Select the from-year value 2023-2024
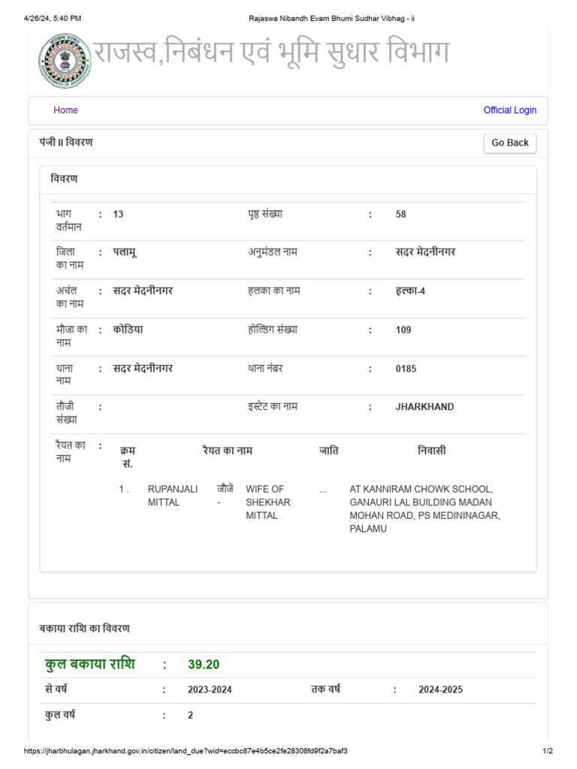 click(210, 690)
